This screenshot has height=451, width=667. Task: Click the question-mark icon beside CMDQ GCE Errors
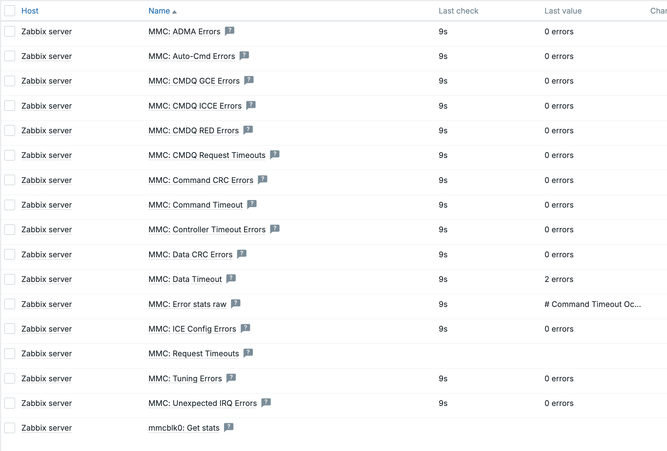click(249, 80)
